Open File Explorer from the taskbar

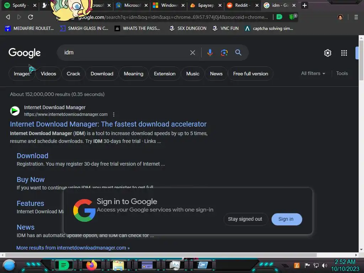(x=118, y=266)
